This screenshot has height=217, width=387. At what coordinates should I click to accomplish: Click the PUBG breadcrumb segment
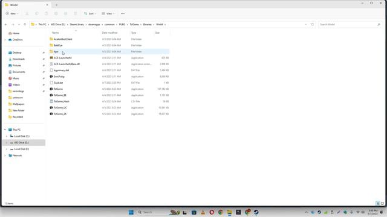pos(122,24)
